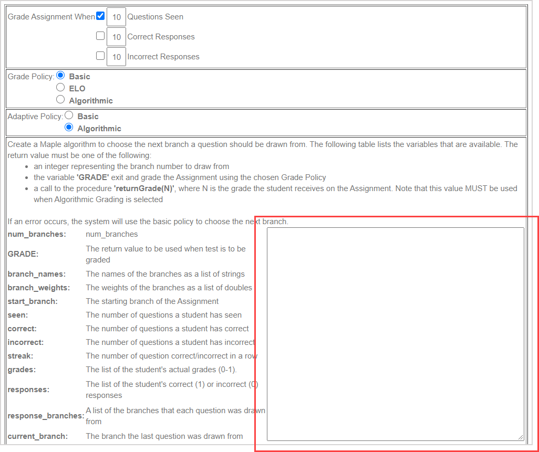The width and height of the screenshot is (539, 452).
Task: Click the GRADE: variable label in table
Action: pos(23,254)
